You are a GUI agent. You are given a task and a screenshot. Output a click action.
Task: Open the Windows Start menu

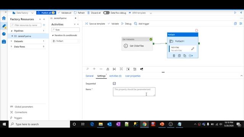pos(4,124)
